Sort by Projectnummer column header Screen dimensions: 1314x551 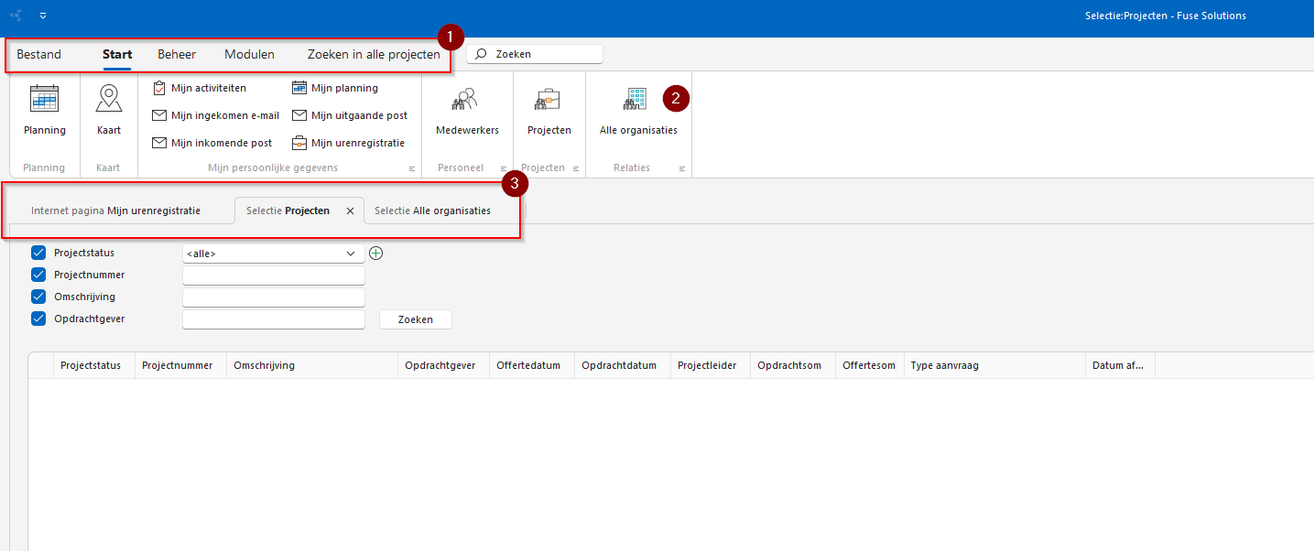click(x=180, y=365)
